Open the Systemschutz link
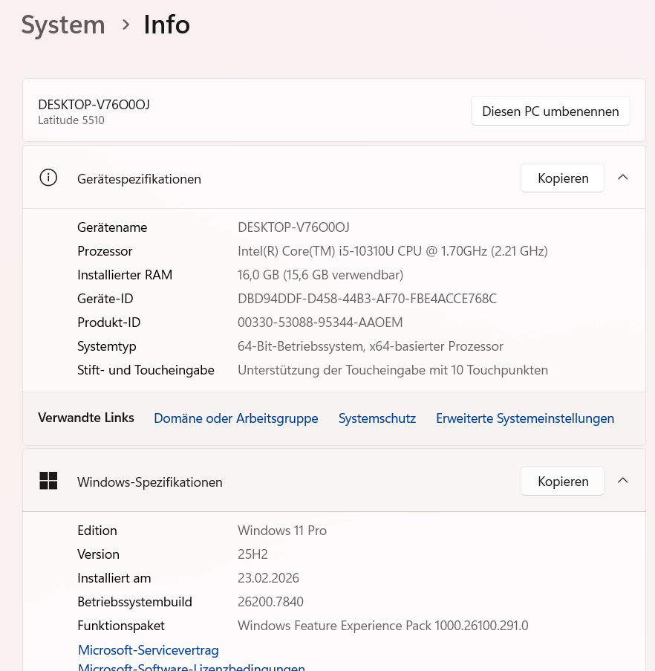 click(377, 418)
